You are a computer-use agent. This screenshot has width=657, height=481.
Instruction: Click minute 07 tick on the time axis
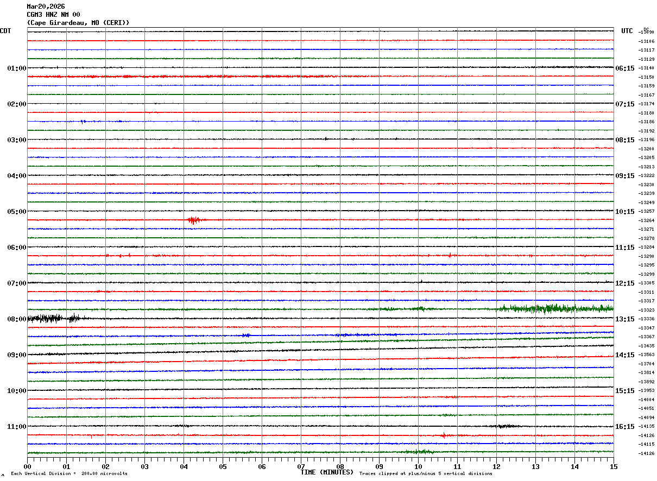coord(301,466)
